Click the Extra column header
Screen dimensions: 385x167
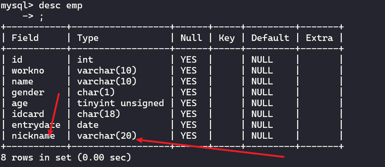tap(319, 38)
